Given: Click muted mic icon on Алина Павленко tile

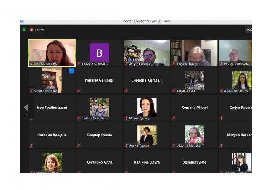Looking at the screenshot, I should pyautogui.click(x=222, y=91).
